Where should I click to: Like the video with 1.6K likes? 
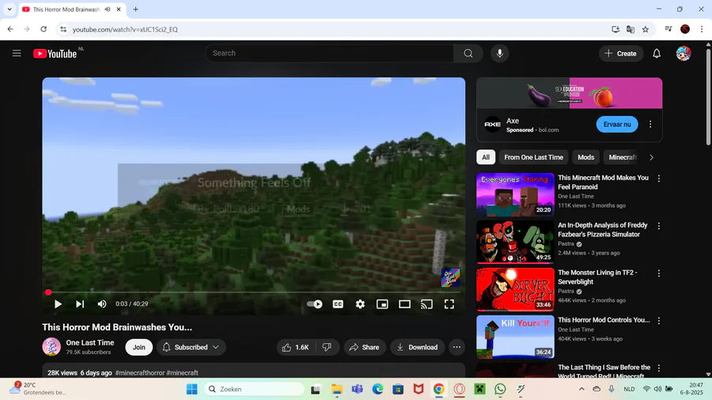point(296,347)
